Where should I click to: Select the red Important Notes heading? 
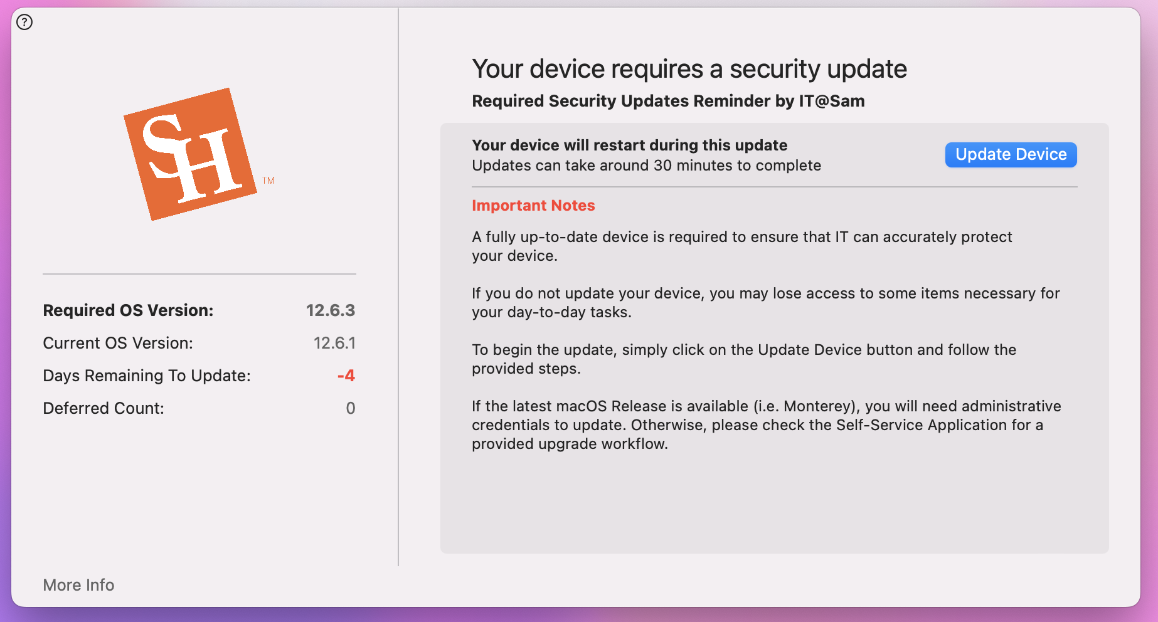(533, 206)
